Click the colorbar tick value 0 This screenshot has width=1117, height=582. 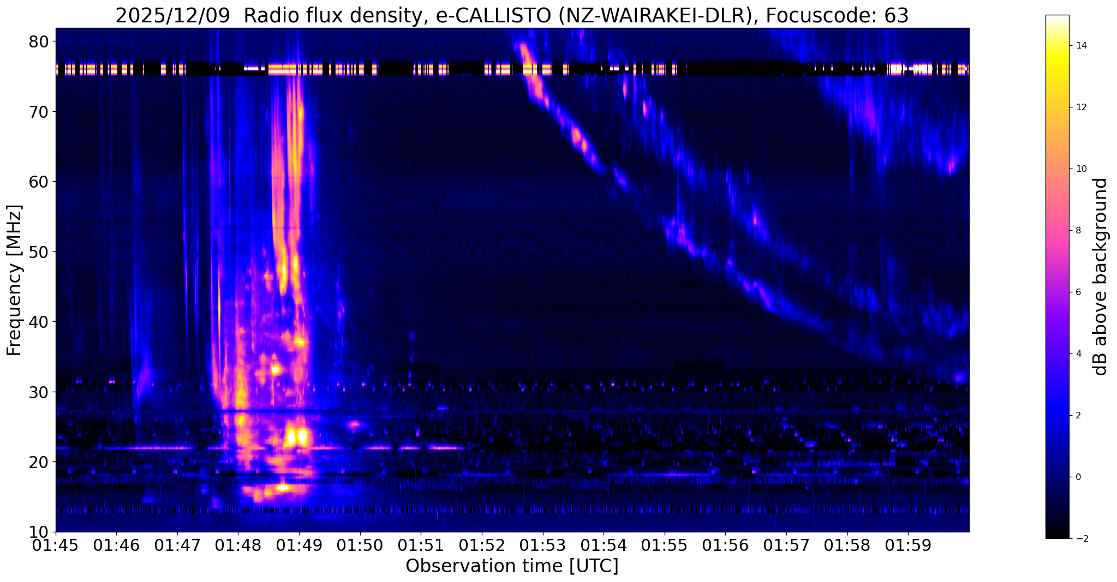[x=1078, y=477]
